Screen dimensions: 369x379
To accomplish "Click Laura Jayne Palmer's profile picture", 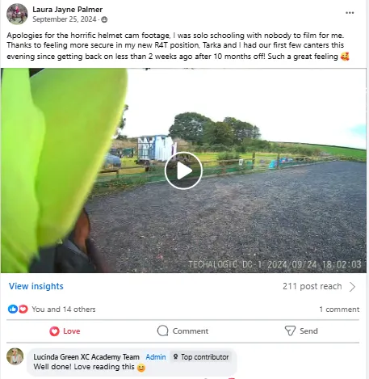I will 17,14.
